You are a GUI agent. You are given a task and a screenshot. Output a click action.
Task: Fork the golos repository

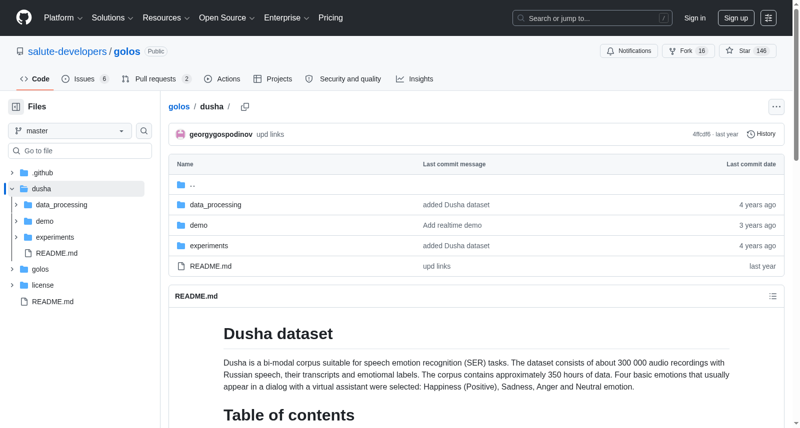tap(688, 51)
